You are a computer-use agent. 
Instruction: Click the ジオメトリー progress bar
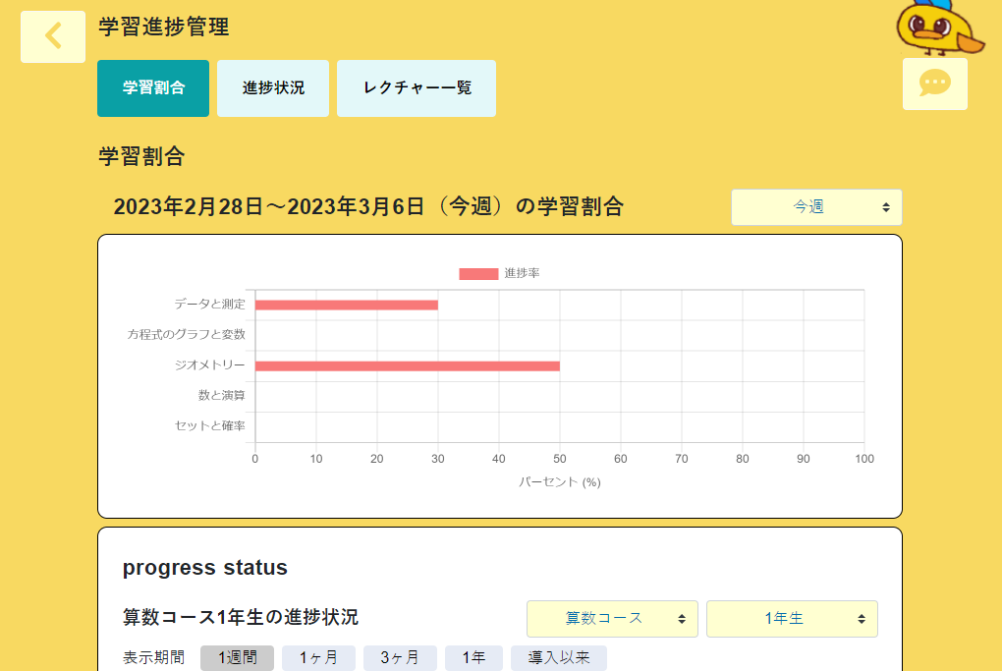(x=407, y=365)
